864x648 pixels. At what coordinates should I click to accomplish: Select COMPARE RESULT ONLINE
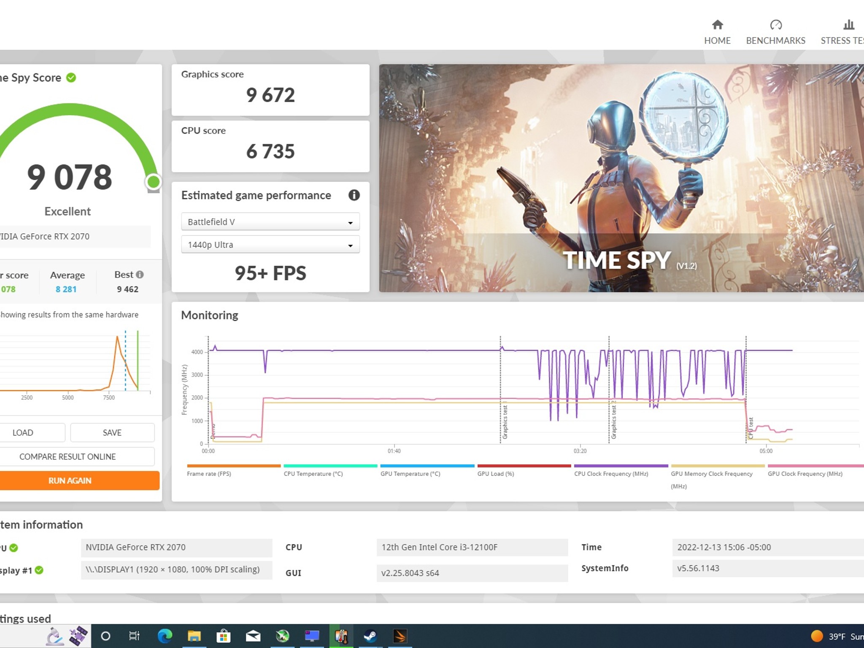[x=67, y=456]
